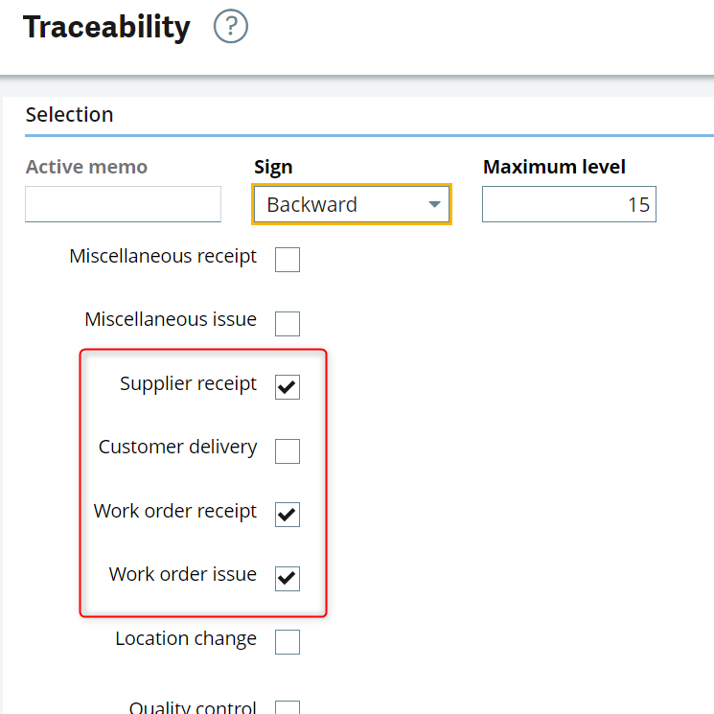Click the 'Sign' label above the dropdown
The width and height of the screenshot is (714, 714).
pyautogui.click(x=273, y=167)
